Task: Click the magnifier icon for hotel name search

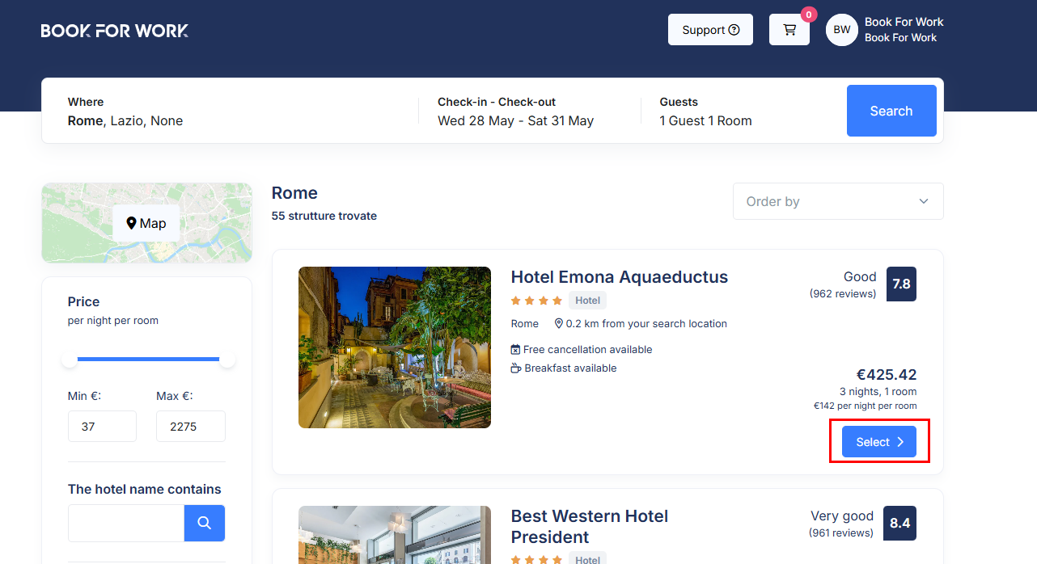Action: 204,523
